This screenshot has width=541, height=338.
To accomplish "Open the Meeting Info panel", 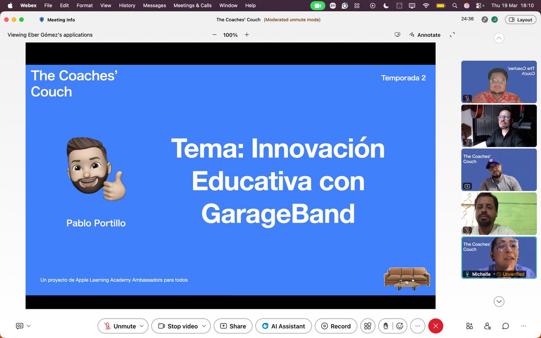I will click(57, 20).
